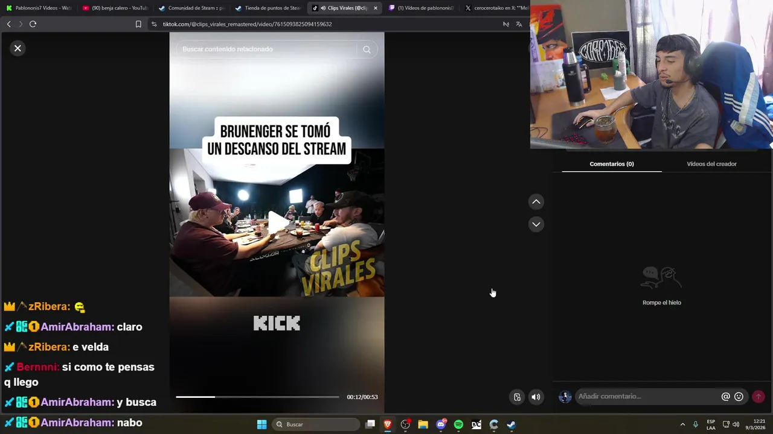Open site info icon beside URL

click(154, 24)
